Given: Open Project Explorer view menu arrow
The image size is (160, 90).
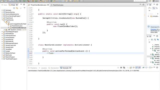Looking at the screenshot, I should [x=24, y=8].
